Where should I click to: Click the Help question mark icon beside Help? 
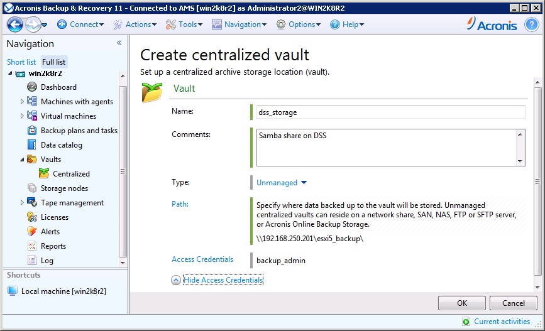coord(334,24)
